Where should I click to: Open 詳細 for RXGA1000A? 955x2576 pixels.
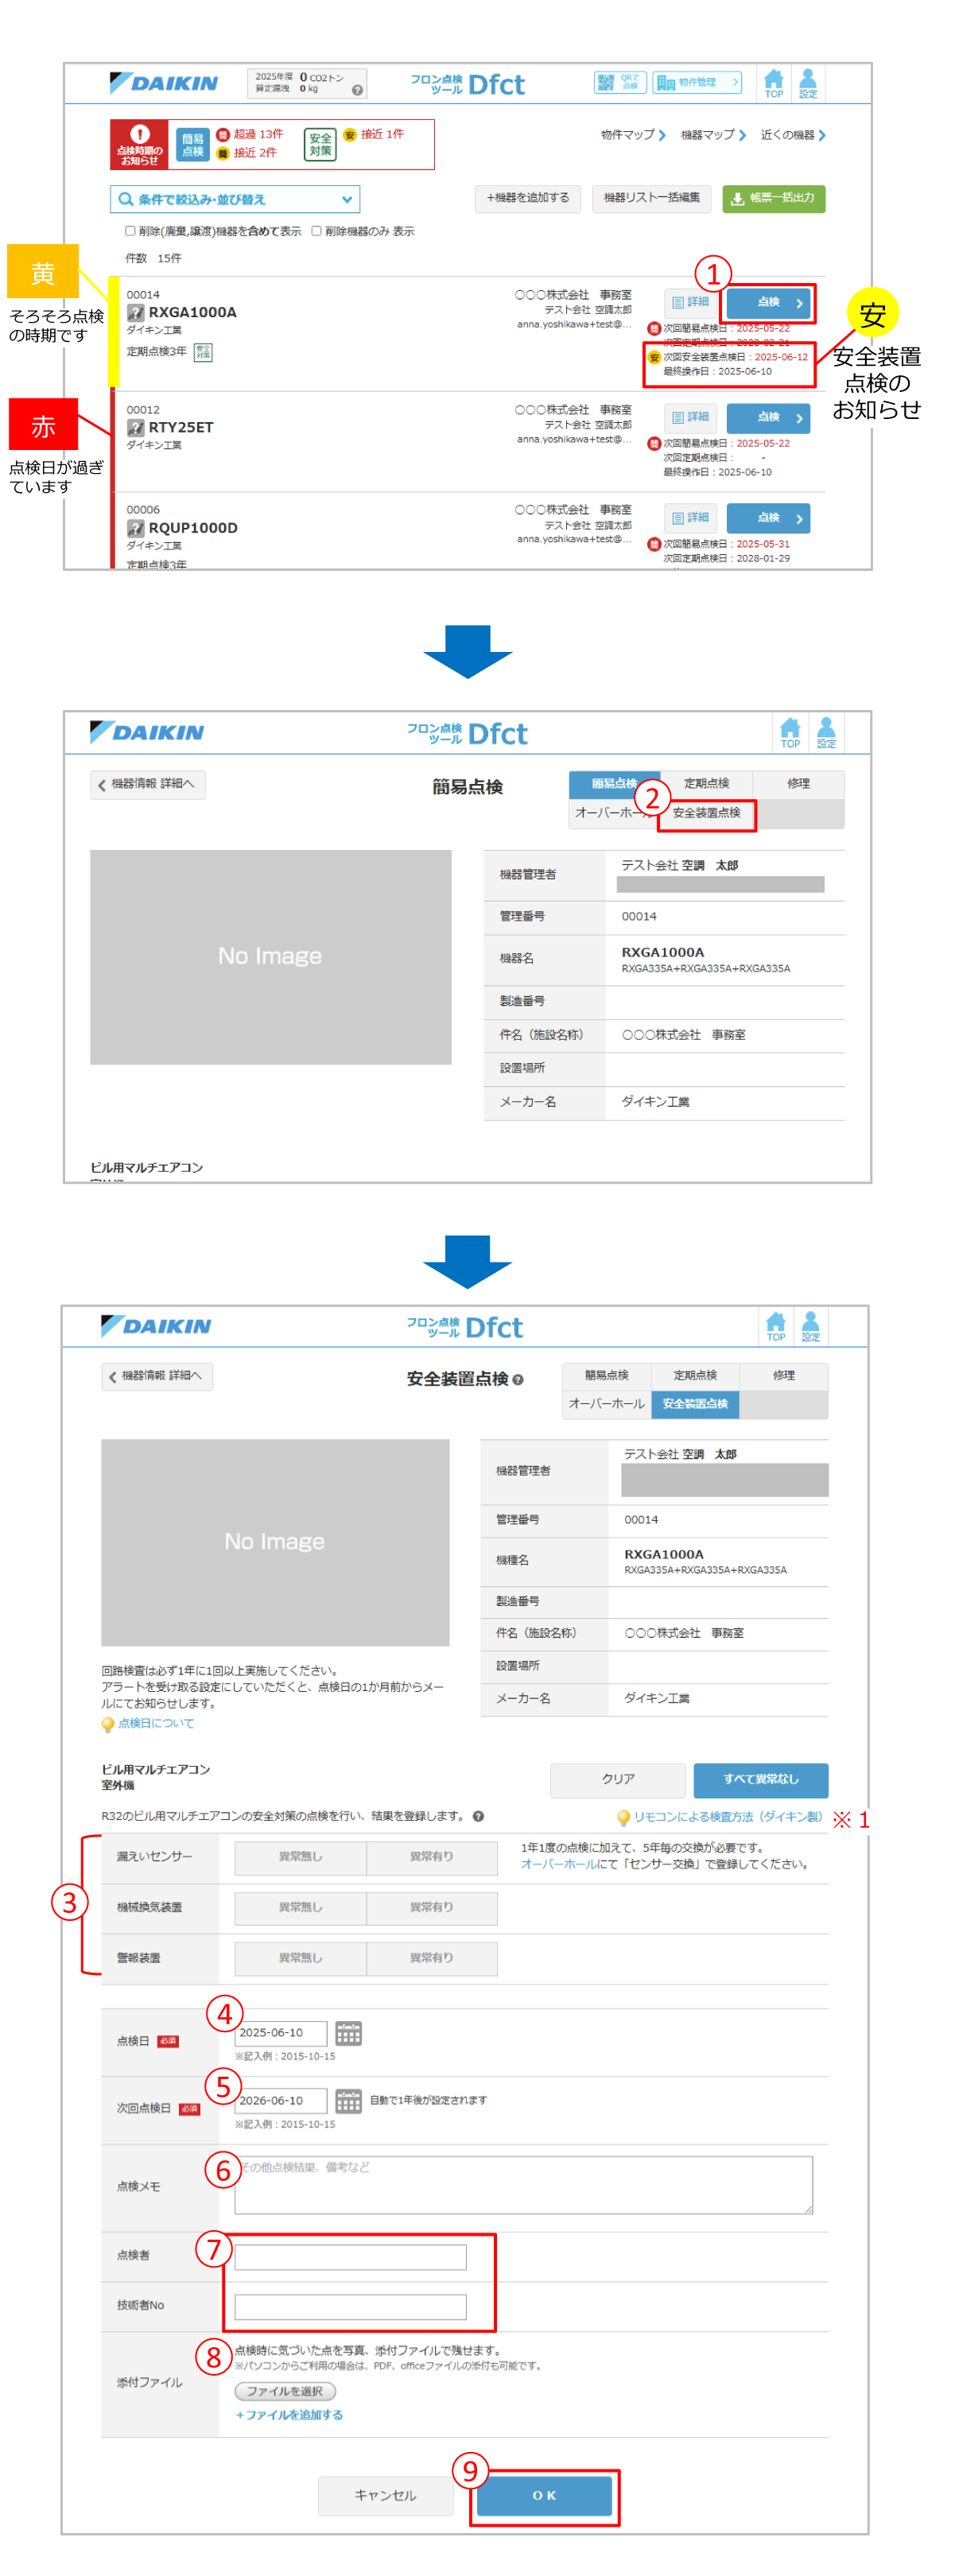pyautogui.click(x=690, y=303)
